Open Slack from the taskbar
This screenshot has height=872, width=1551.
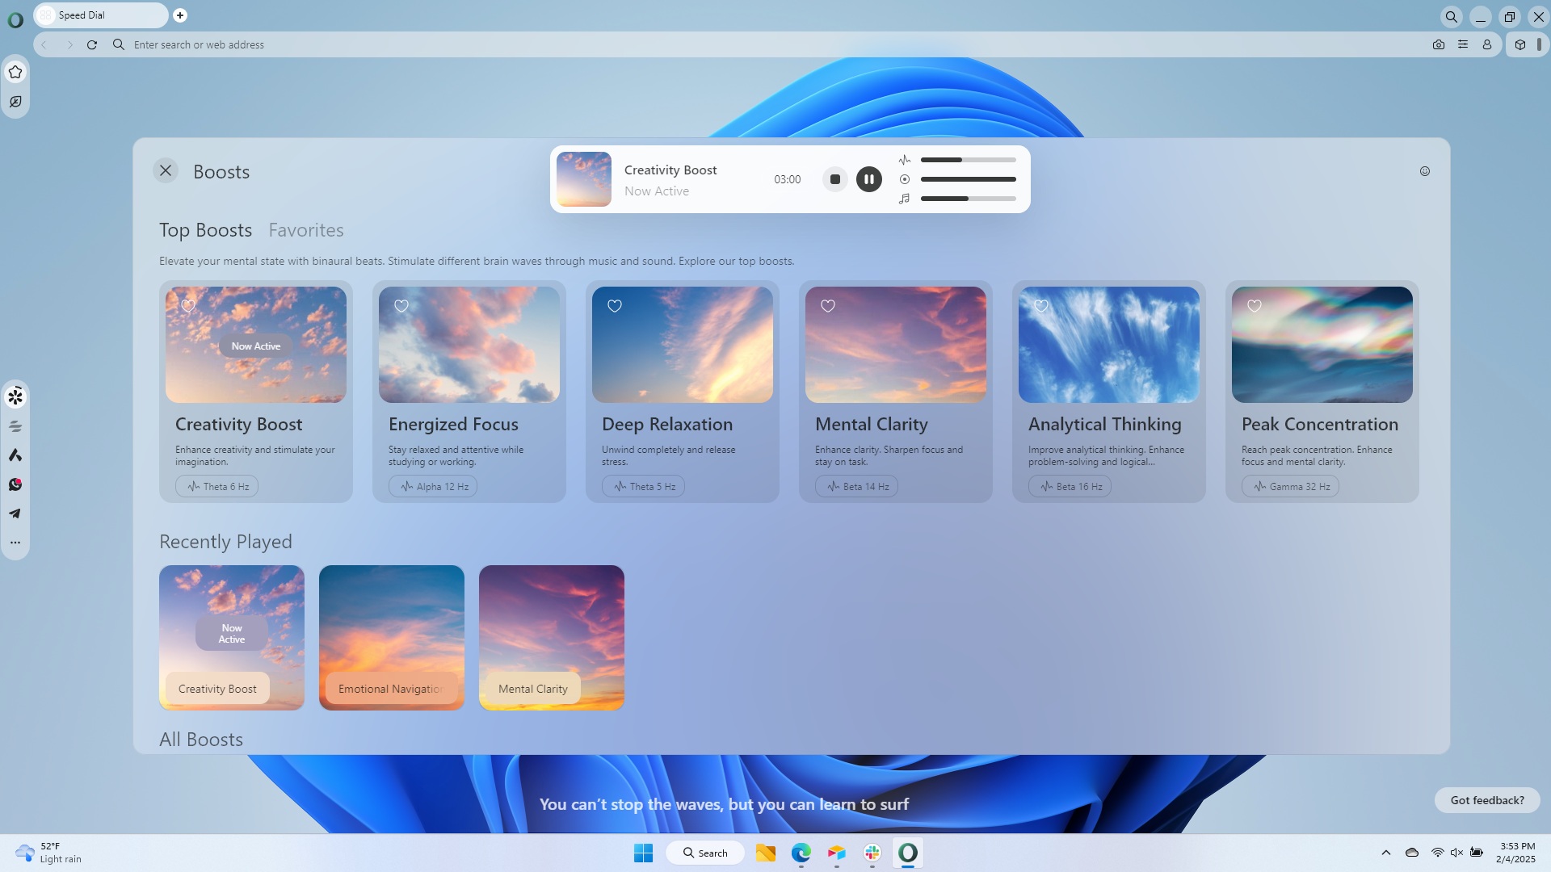pyautogui.click(x=872, y=853)
